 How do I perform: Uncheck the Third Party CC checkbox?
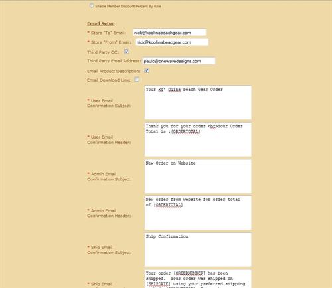coord(127,52)
